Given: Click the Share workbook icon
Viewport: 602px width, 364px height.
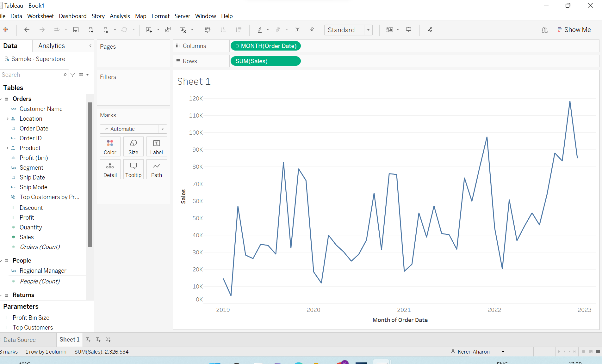Looking at the screenshot, I should tap(430, 30).
